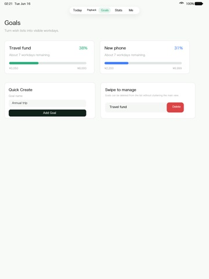
Task: Click the ¥3,050 saved amount
Action: tap(13, 68)
